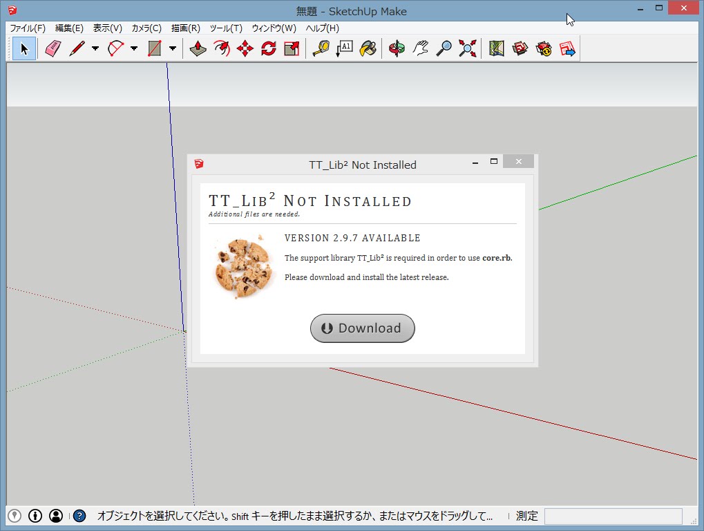Close the SketchUp Make main window
The height and width of the screenshot is (531, 704).
684,8
